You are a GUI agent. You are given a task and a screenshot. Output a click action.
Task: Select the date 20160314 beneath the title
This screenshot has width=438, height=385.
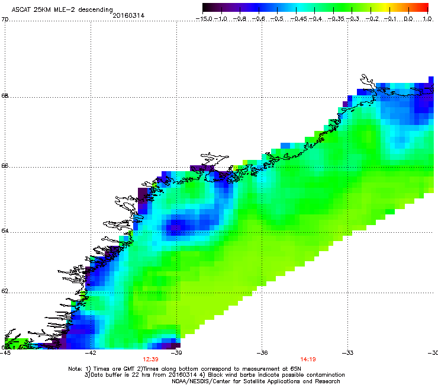tap(128, 15)
